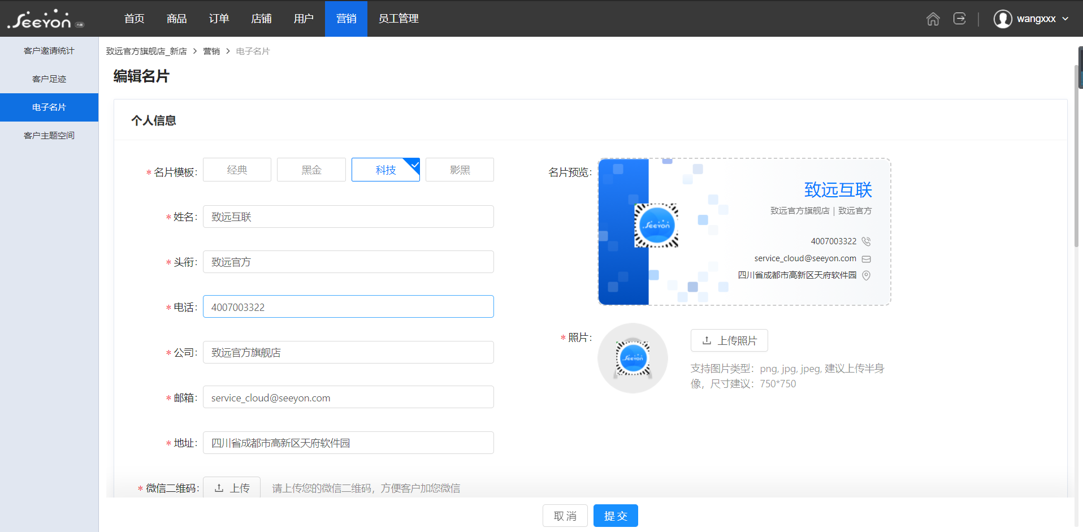
Task: Click the 取消 button
Action: coord(565,516)
